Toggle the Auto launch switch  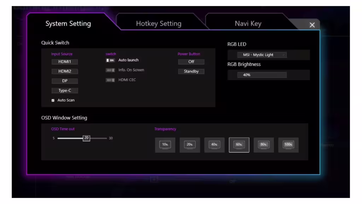[x=110, y=60]
